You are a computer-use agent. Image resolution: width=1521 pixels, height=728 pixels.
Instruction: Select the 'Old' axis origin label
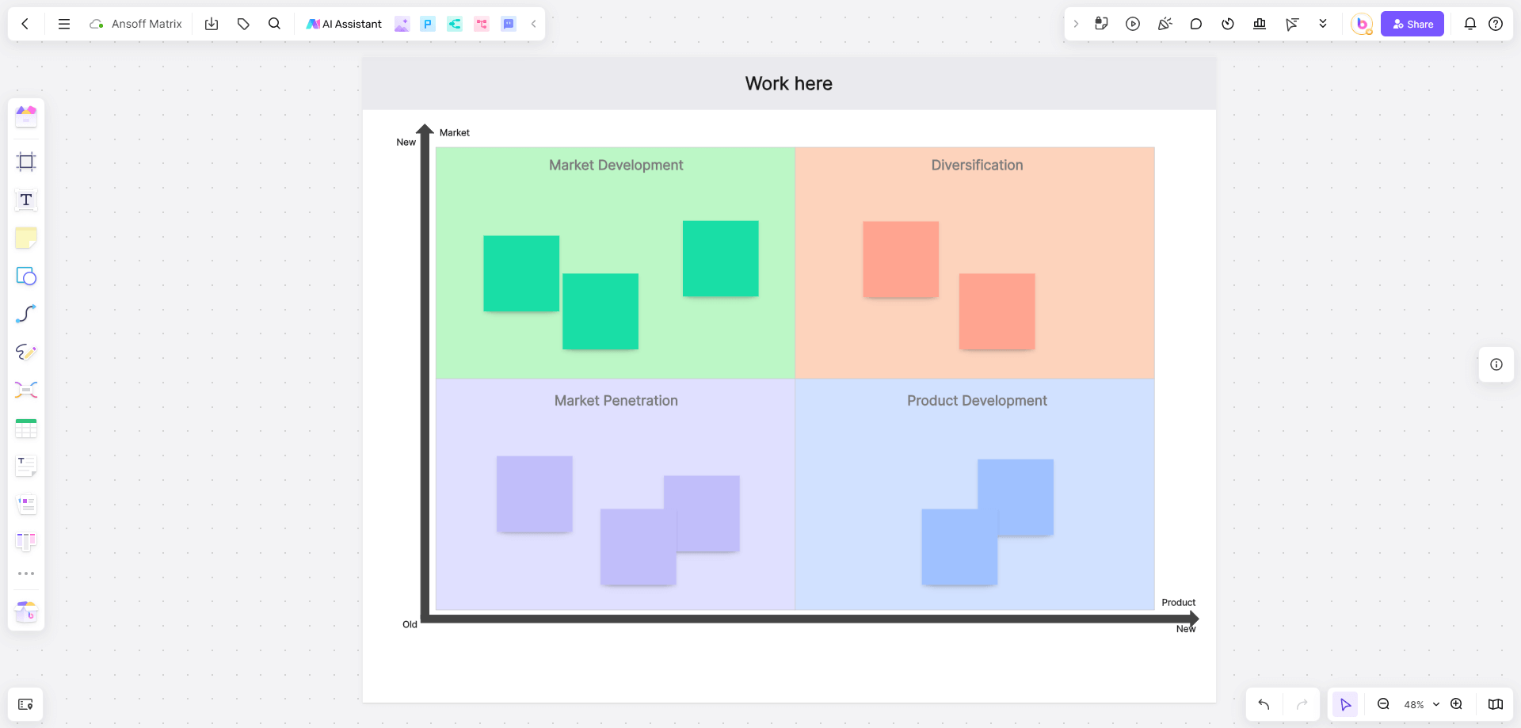[x=410, y=624]
